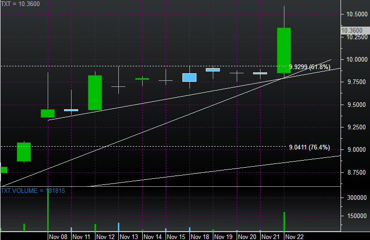370x240 pixels.
Task: Click the large green Nov 22 candle body
Action: (284, 50)
